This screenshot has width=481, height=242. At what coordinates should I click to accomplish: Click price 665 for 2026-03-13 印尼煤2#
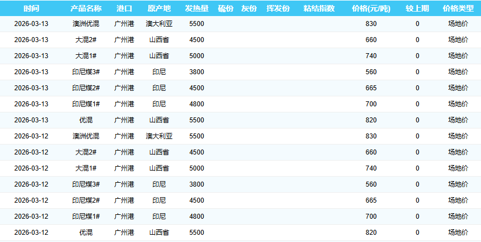coord(371,88)
